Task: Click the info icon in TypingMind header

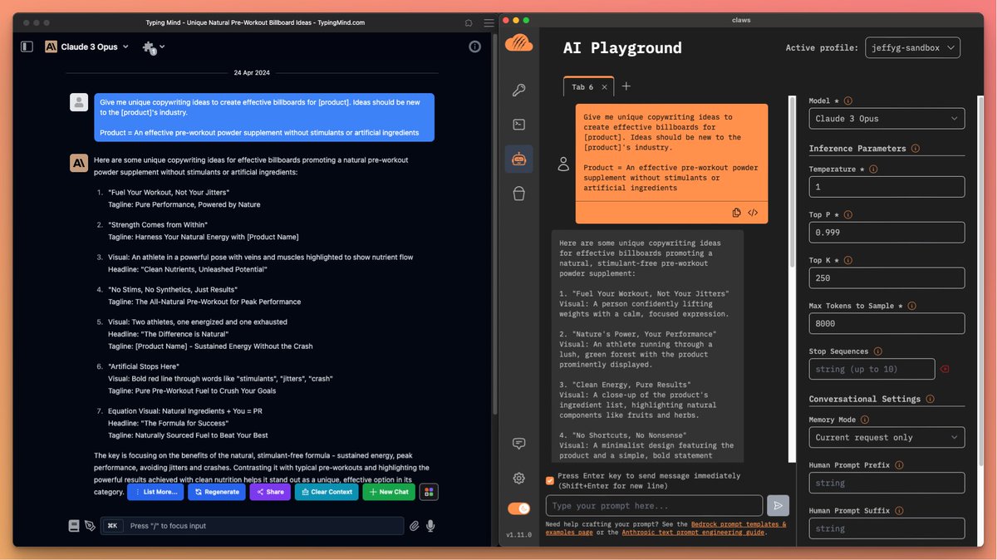Action: point(475,47)
